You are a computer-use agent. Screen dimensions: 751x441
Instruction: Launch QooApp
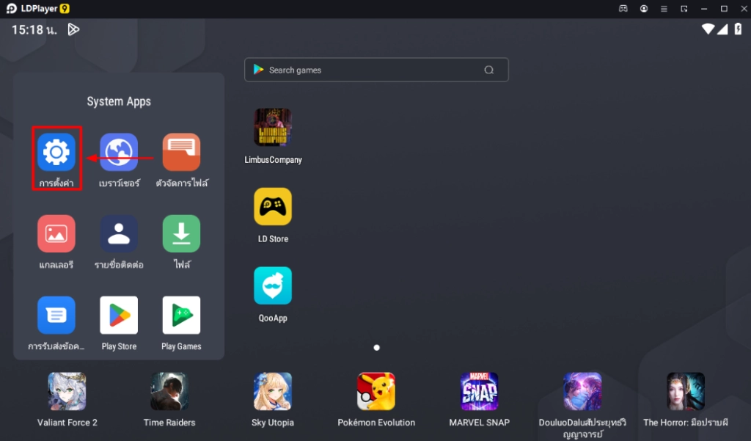273,285
